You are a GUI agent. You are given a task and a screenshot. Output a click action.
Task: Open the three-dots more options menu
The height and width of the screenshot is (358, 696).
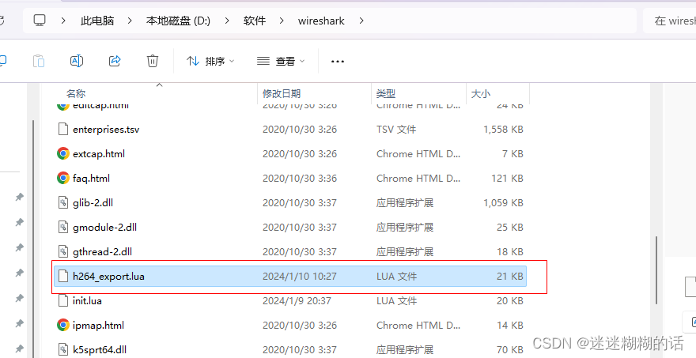click(338, 61)
